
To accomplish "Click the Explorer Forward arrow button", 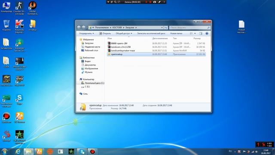I will (x=84, y=27).
